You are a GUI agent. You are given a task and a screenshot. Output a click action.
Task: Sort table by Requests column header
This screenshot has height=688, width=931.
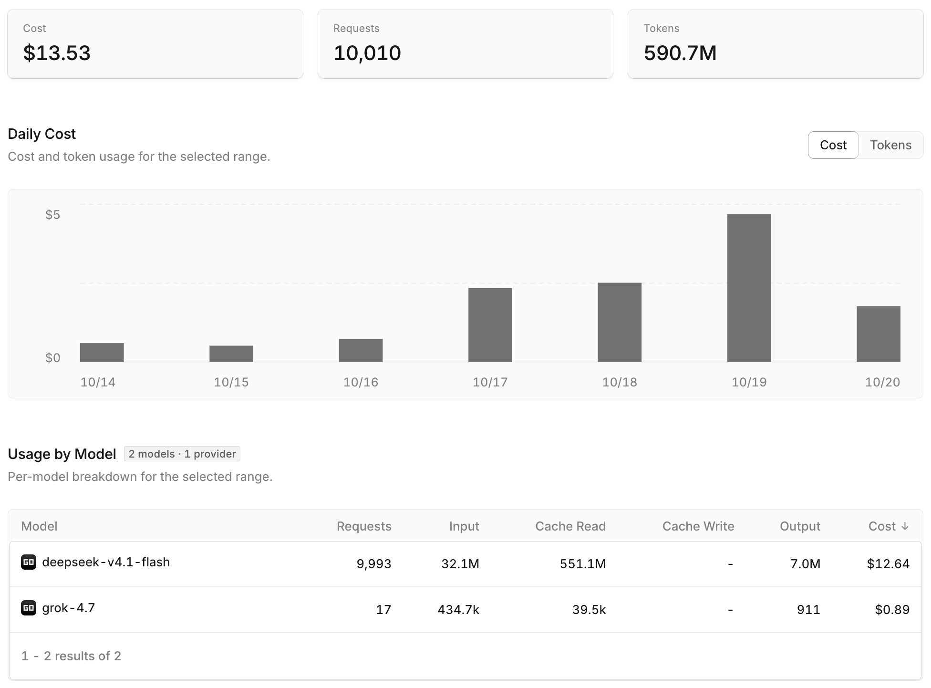coord(364,526)
